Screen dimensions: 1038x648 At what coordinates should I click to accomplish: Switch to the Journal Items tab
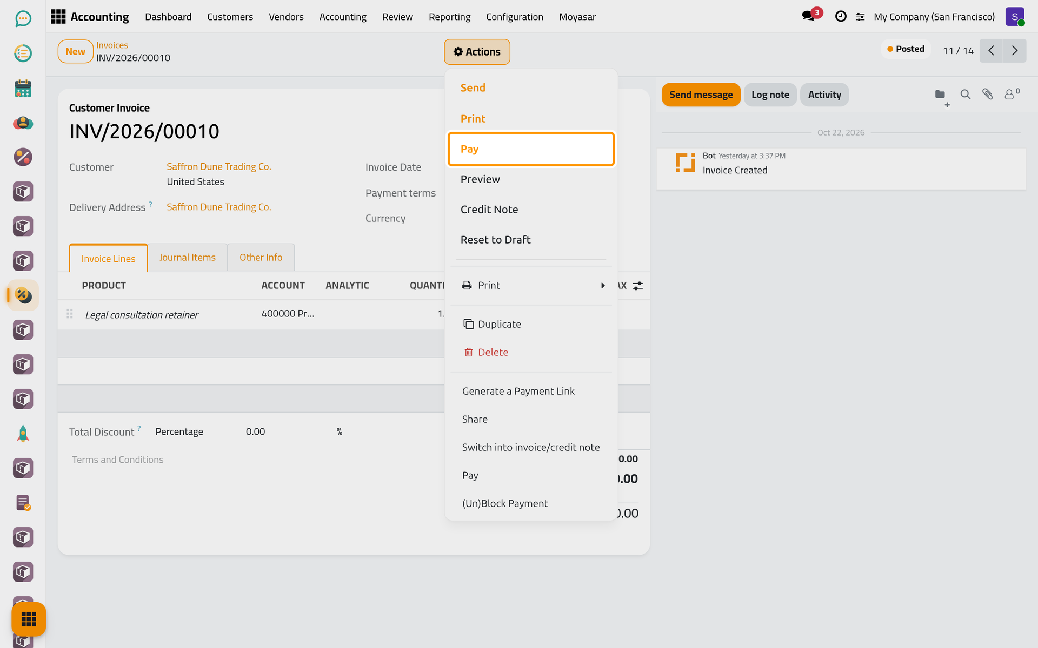click(187, 258)
